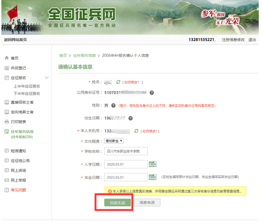Select 兵役登记 in the sidebar menu
Image resolution: width=262 pixels, height=221 pixels.
point(18,68)
